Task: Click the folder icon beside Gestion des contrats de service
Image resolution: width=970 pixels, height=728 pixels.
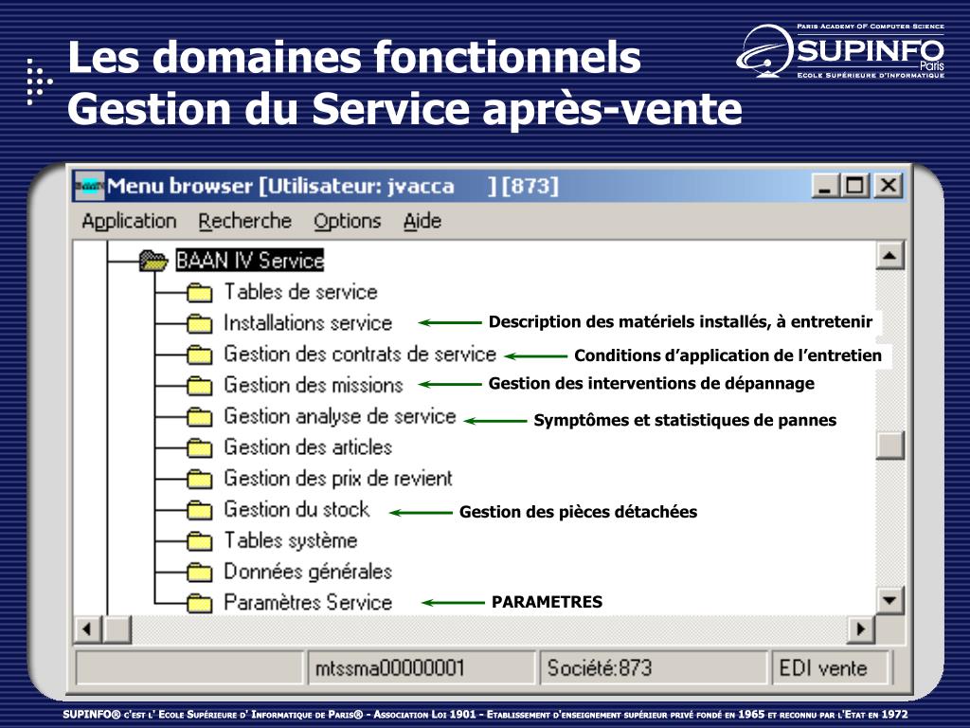Action: 199,355
